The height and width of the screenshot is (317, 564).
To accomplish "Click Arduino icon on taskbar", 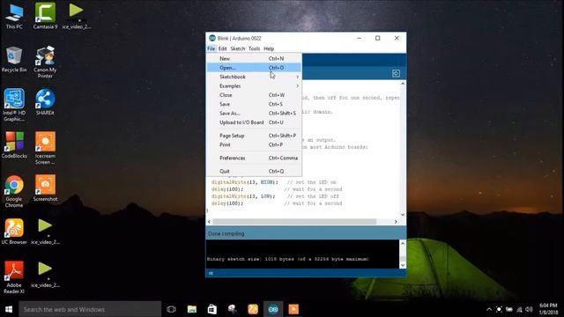I will coord(273,309).
